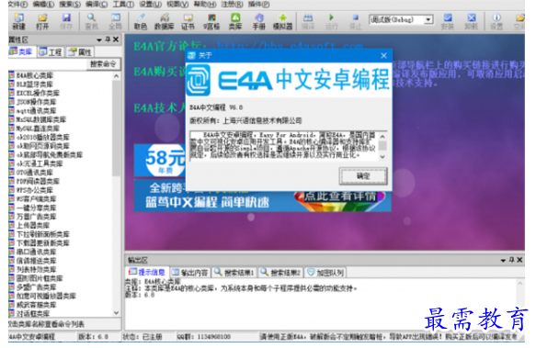Click the 卸载 uninstall icon
The image size is (536, 348).
[x=472, y=21]
